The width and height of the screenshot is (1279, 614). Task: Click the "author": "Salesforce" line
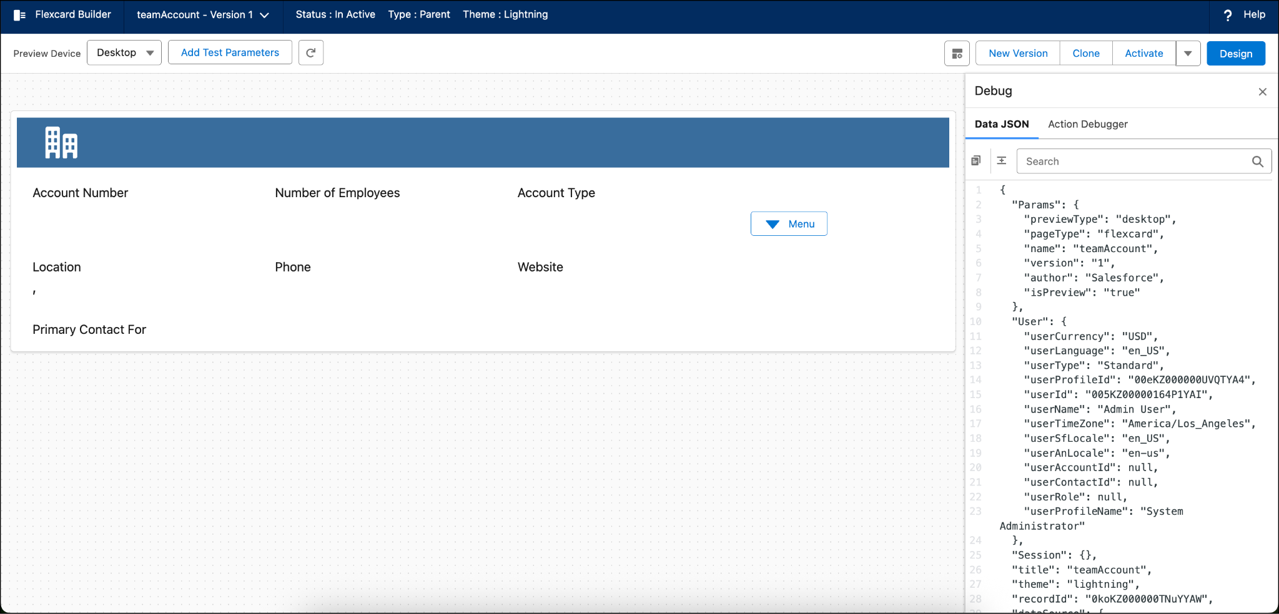[x=1094, y=278]
